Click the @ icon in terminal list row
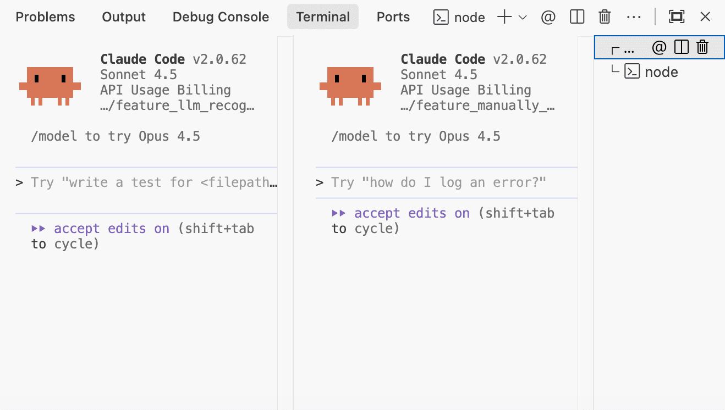Viewport: 725px width, 410px height. coord(658,47)
